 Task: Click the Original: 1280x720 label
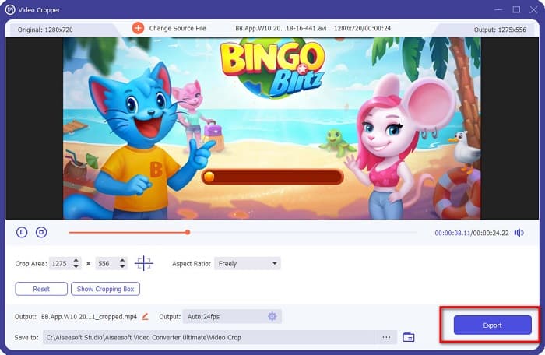click(45, 30)
